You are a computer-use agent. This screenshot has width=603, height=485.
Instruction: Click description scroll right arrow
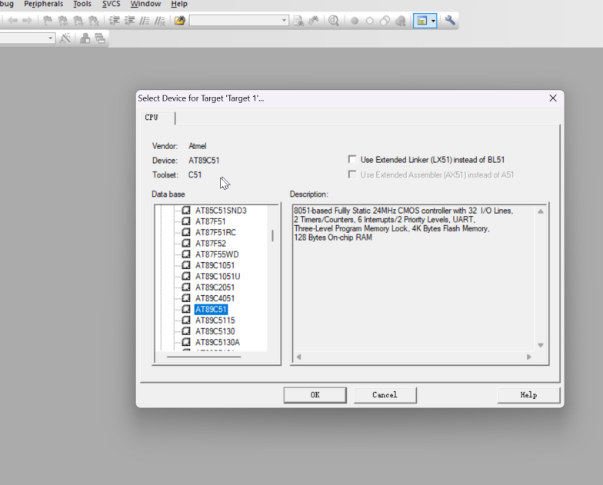(529, 357)
